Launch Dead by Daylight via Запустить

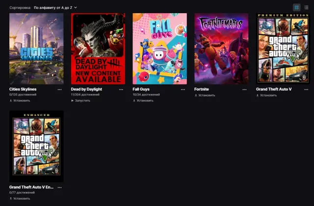[x=80, y=100]
